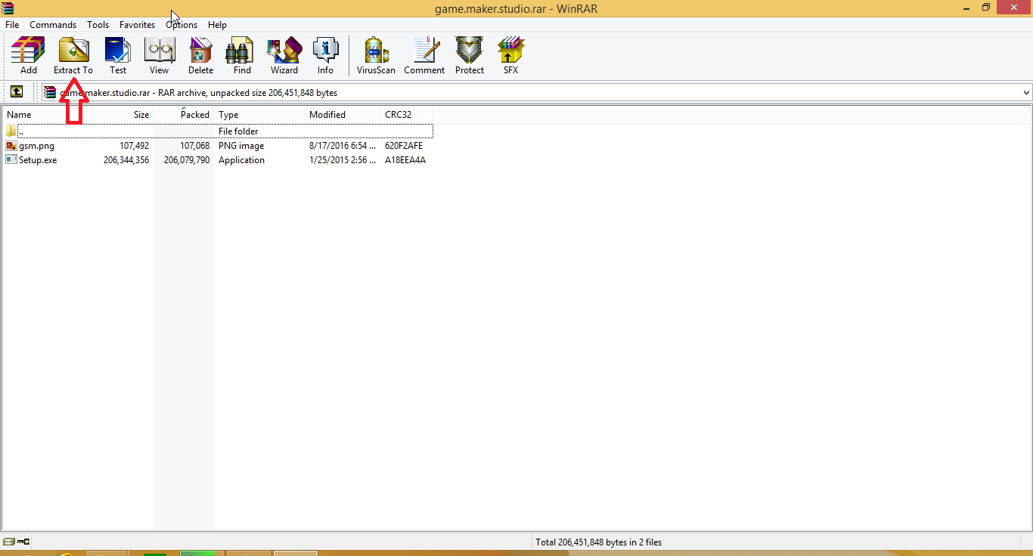Click the size value 107,492
This screenshot has width=1033, height=556.
[134, 146]
